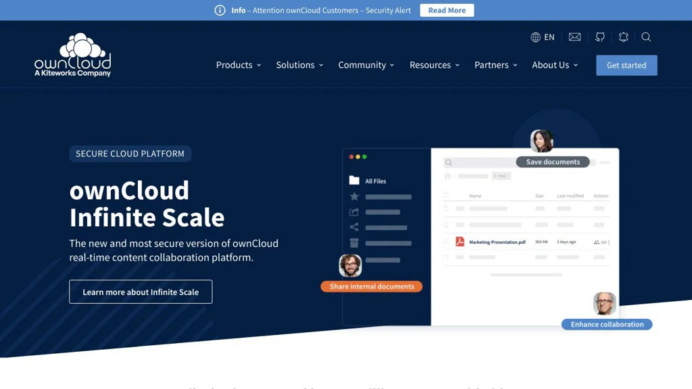Click the older man avatar with glasses
Image resolution: width=692 pixels, height=389 pixels.
604,303
